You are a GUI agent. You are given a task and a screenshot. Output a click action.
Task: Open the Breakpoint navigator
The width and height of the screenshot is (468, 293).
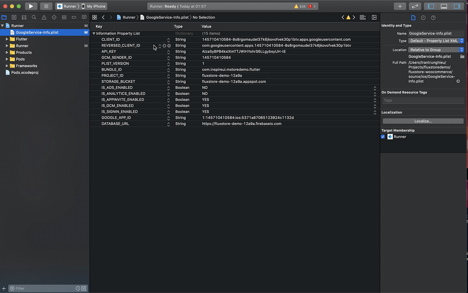tap(74, 17)
